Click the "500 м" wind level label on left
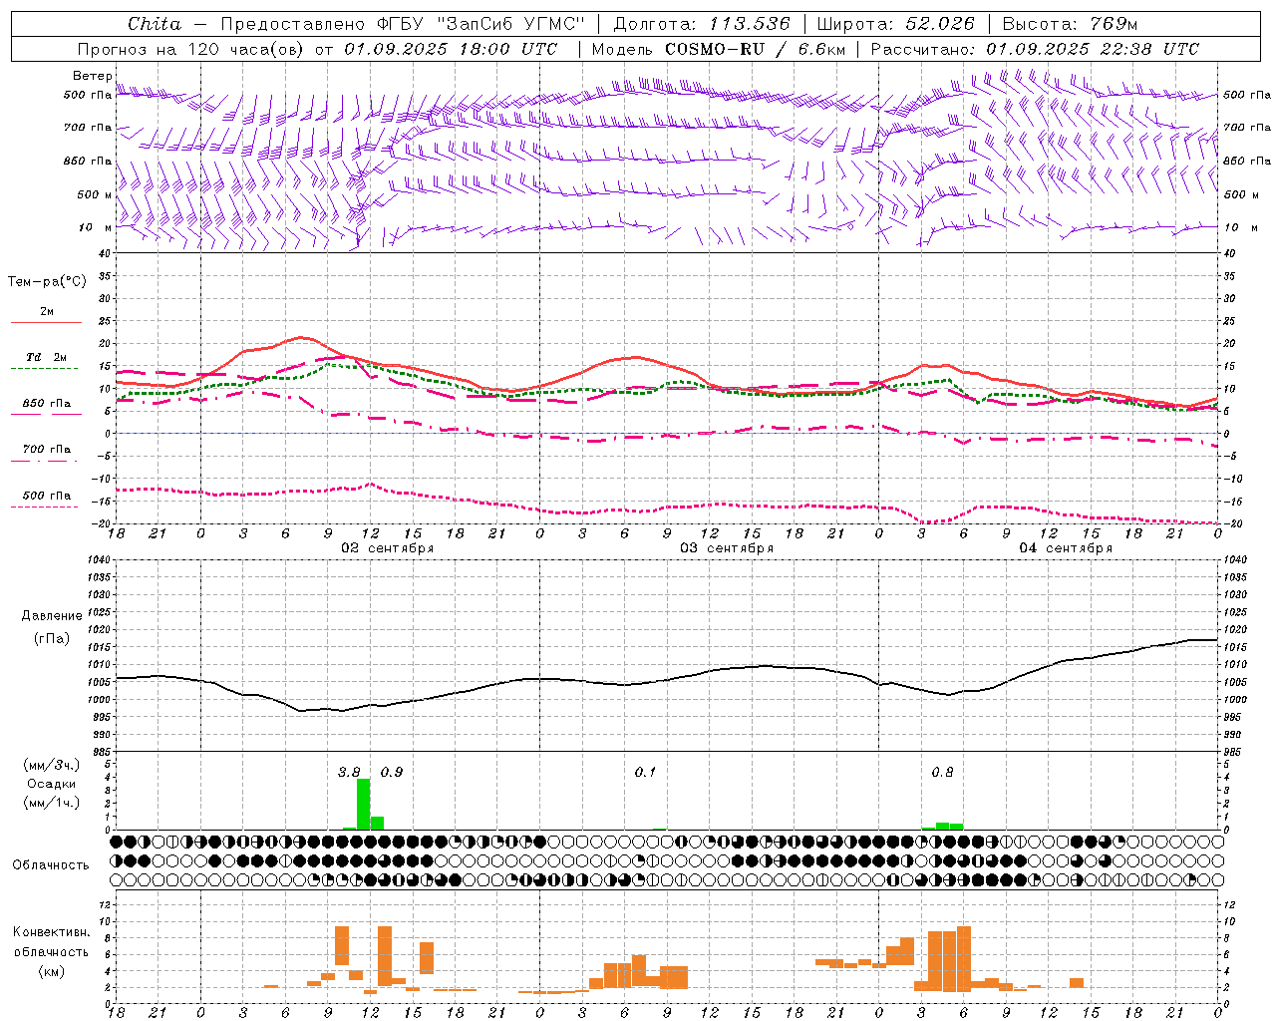The height and width of the screenshot is (1021, 1276). pos(95,194)
